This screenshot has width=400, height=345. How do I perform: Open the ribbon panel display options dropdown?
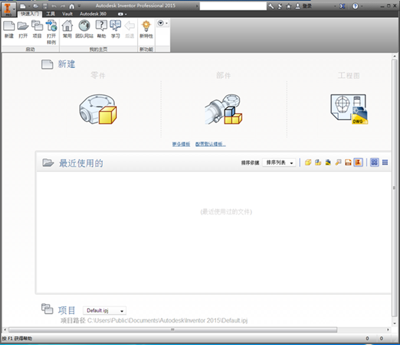163,23
